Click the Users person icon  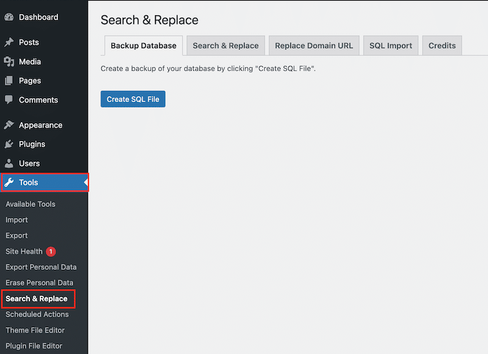[9, 163]
